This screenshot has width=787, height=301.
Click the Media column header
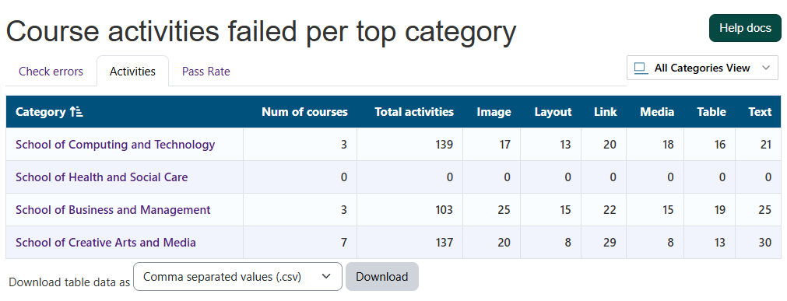pyautogui.click(x=657, y=112)
